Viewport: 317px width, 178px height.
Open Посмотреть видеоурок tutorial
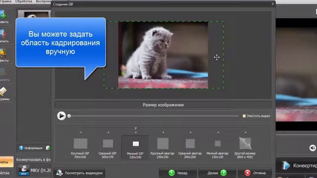point(79,173)
